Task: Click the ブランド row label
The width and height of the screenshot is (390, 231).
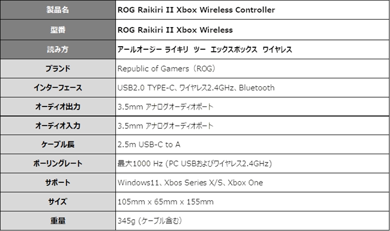Action: point(58,69)
